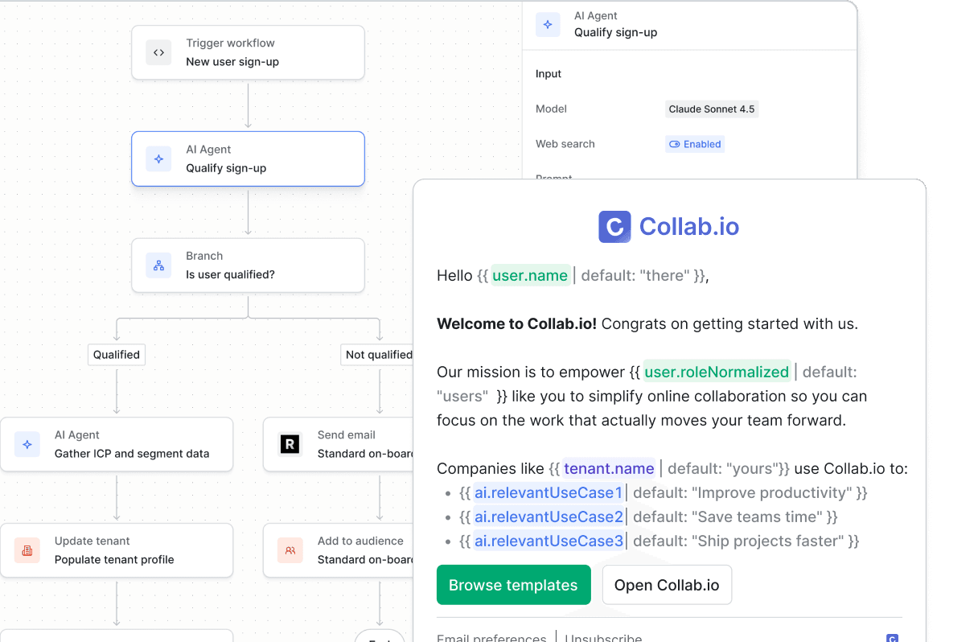Click the sparkle icon on Gather ICP node
This screenshot has height=642, width=978.
tap(27, 444)
